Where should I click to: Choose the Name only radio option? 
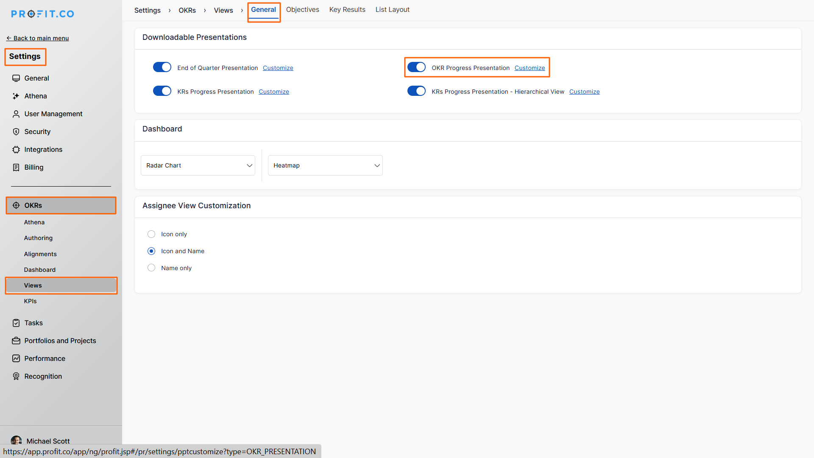[151, 268]
